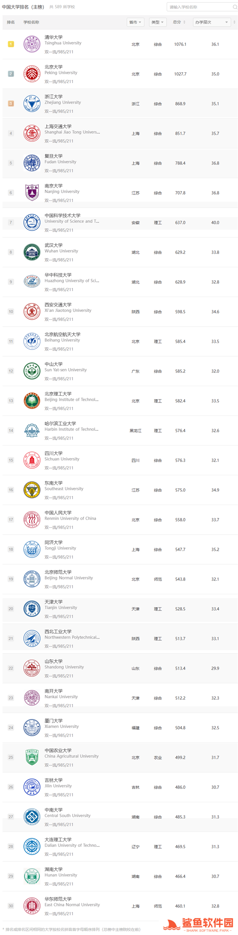Image resolution: width=238 pixels, height=935 pixels.
Task: Click the Fudan University logo
Action: click(x=32, y=163)
